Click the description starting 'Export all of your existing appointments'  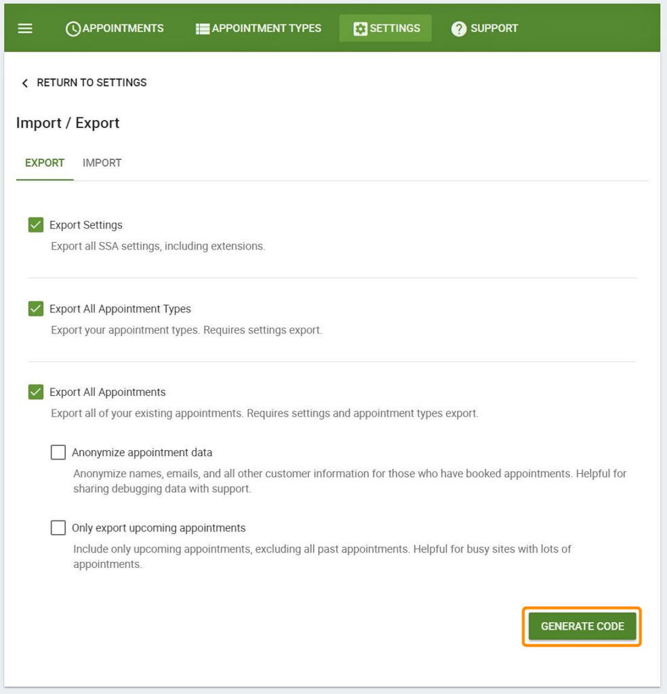264,413
